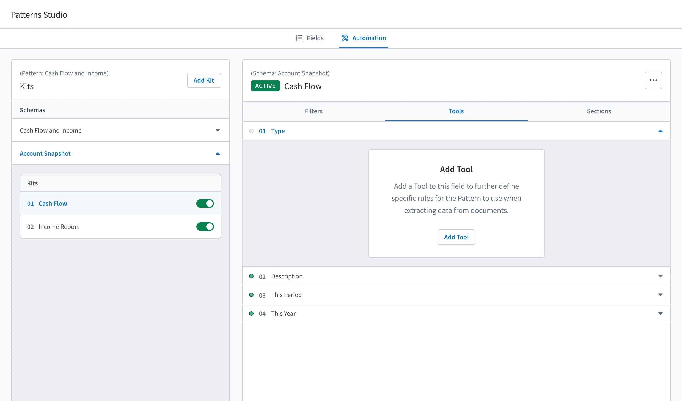Toggle off the Cash Flow kit switch
This screenshot has width=682, height=401.
pyautogui.click(x=205, y=204)
